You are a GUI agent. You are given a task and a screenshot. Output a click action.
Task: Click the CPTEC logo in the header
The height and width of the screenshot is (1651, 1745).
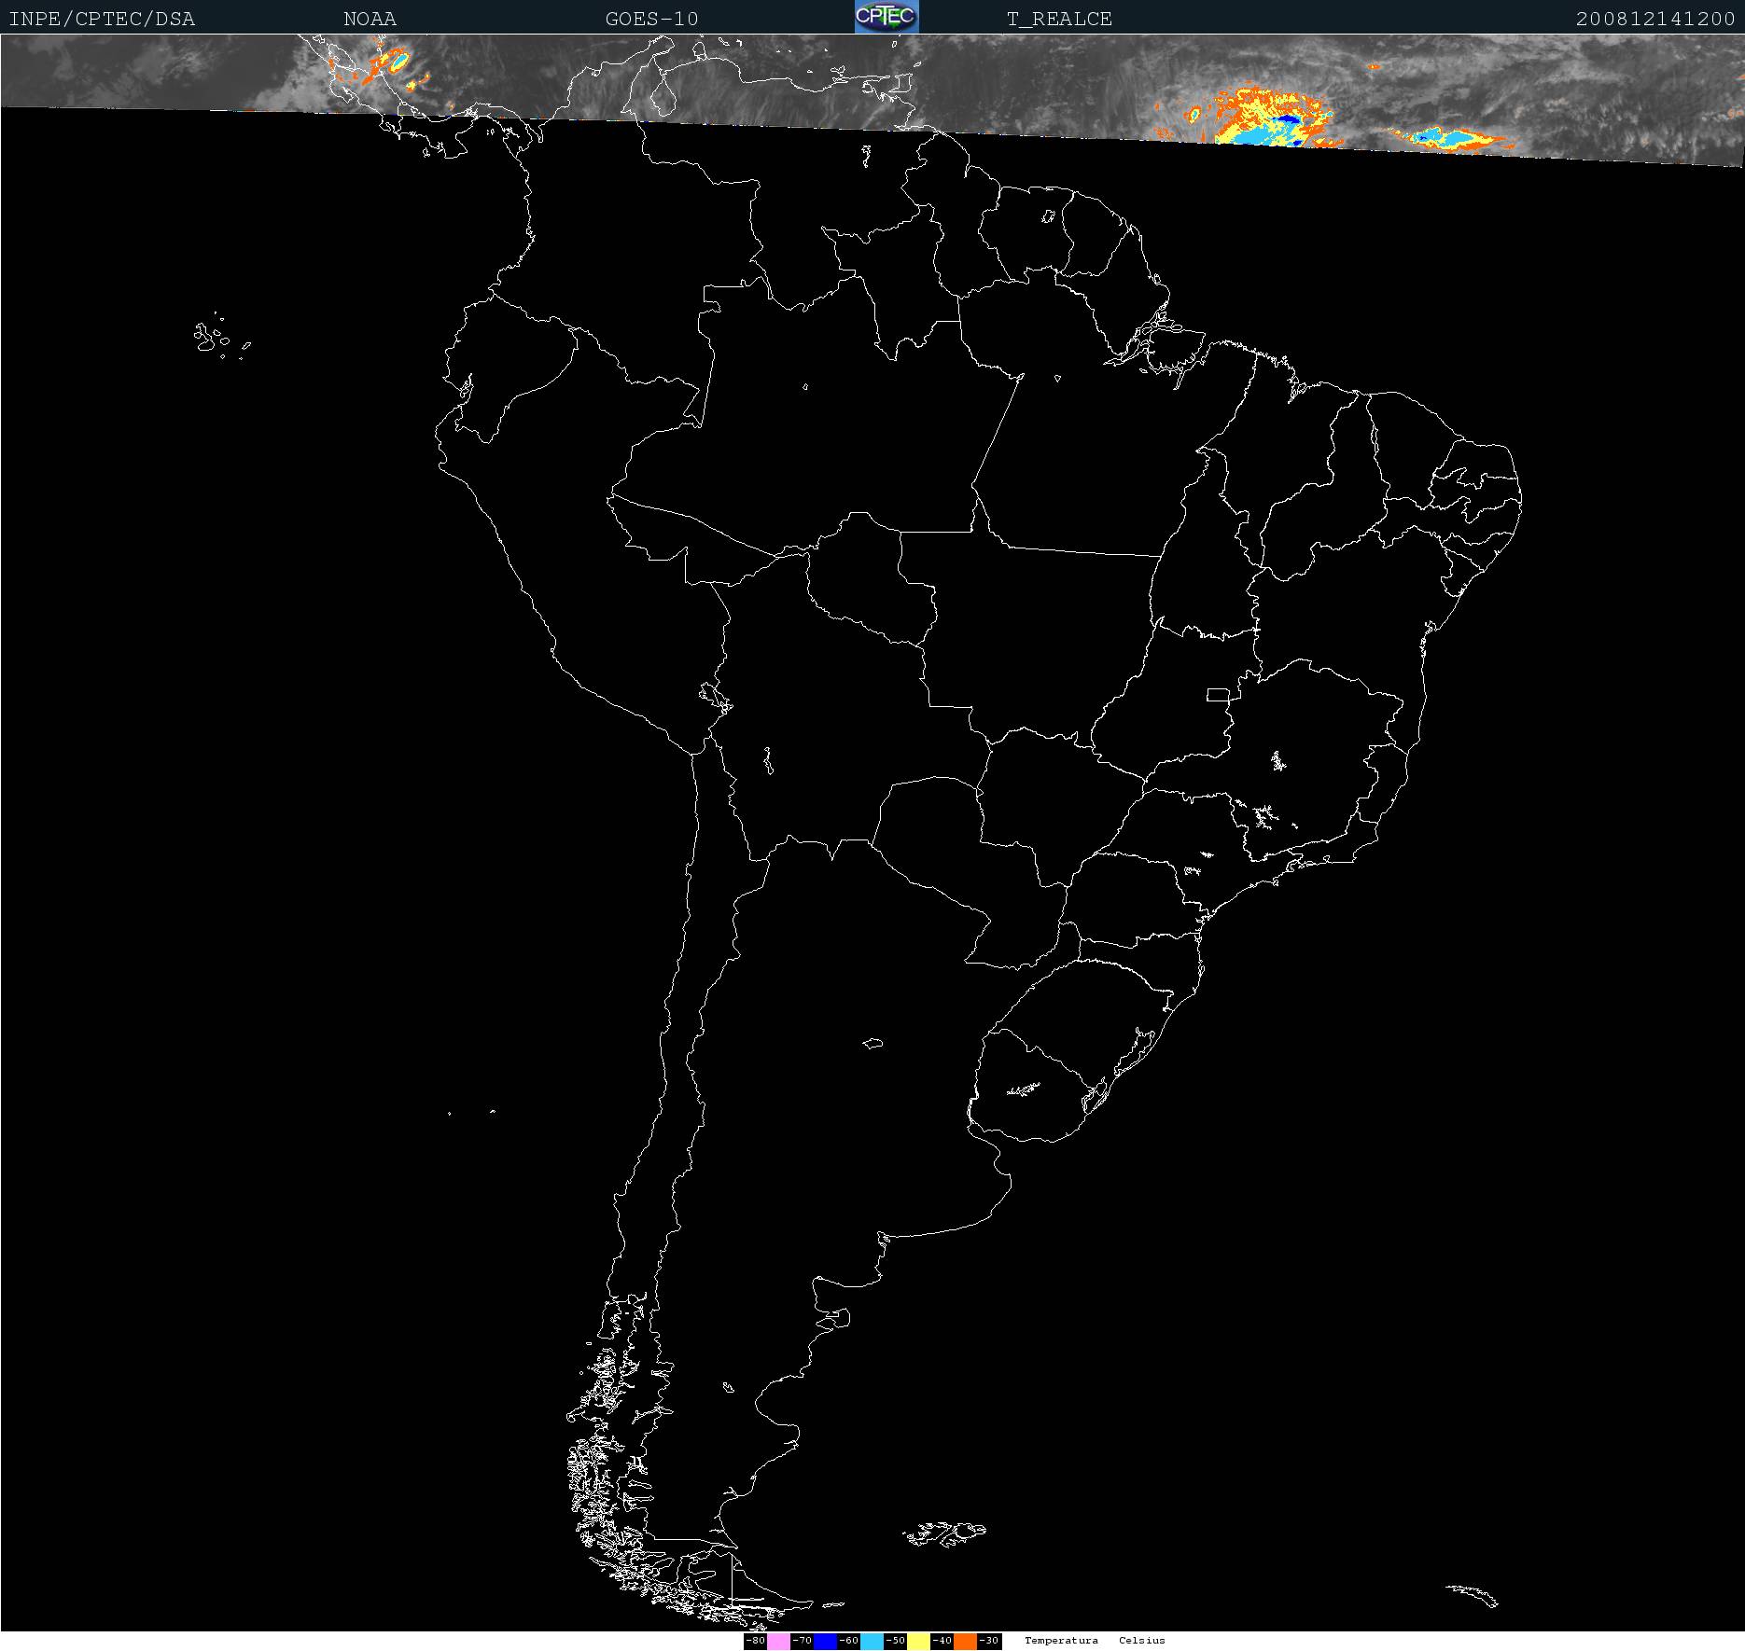pos(886,17)
